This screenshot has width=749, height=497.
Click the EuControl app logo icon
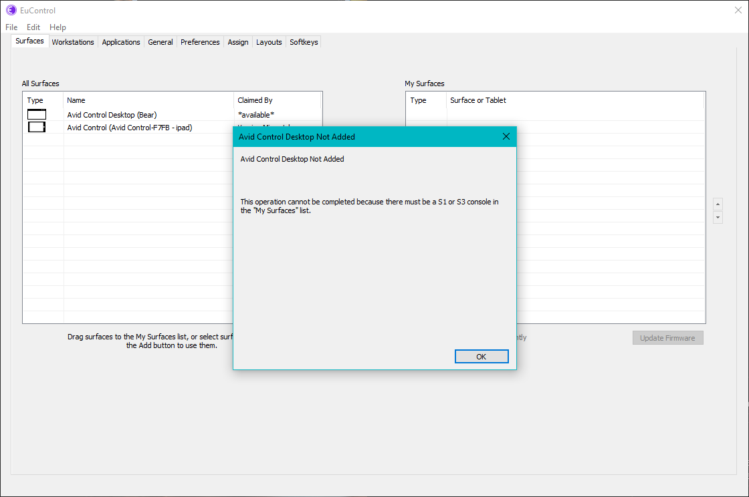[11, 10]
